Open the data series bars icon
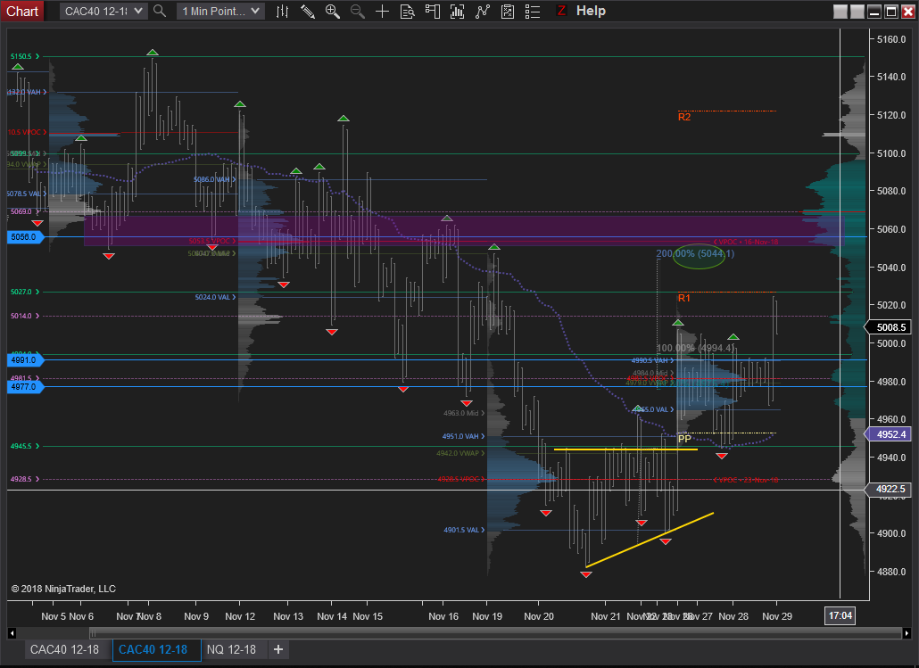This screenshot has width=919, height=668. [457, 11]
